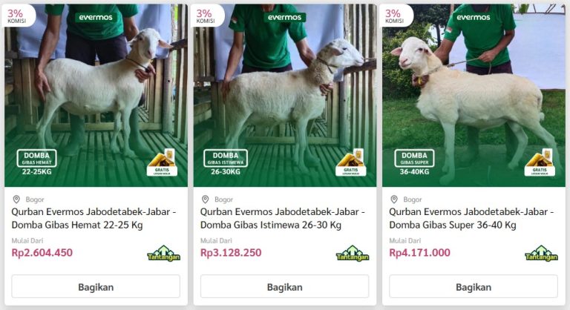
Task: Click 3% Komisi badge on Gibas Super product
Action: click(396, 16)
